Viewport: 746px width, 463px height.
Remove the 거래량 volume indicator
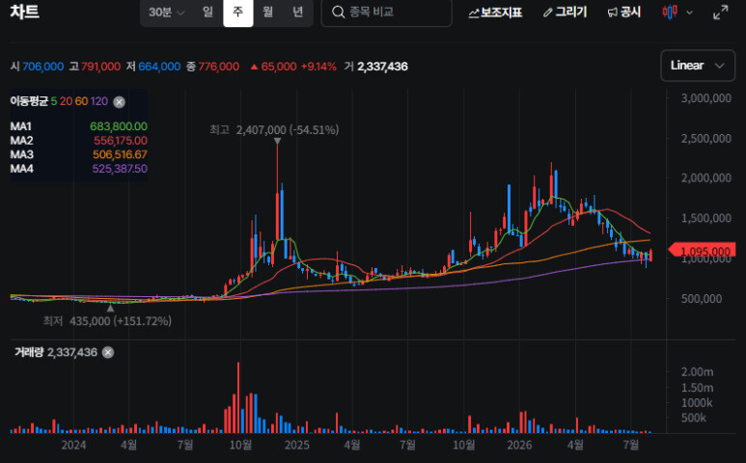(108, 352)
